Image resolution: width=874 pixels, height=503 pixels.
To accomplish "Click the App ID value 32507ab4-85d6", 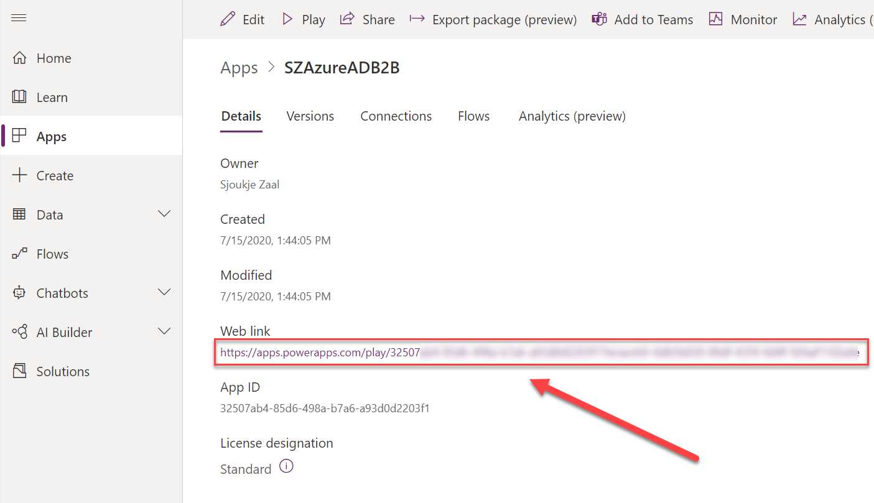I will pyautogui.click(x=325, y=408).
